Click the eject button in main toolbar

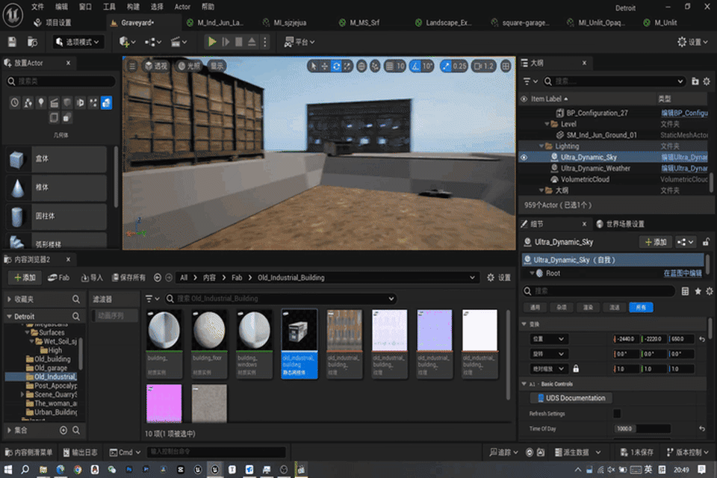[252, 42]
